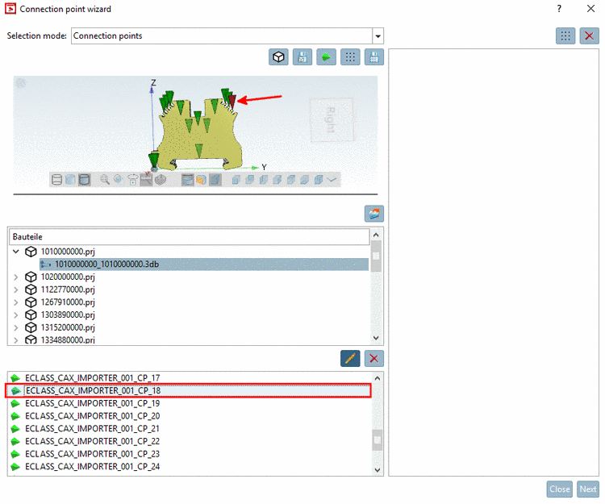Collapse the 1010000000.prj tree node
Image resolution: width=605 pixels, height=504 pixels.
pyautogui.click(x=16, y=252)
